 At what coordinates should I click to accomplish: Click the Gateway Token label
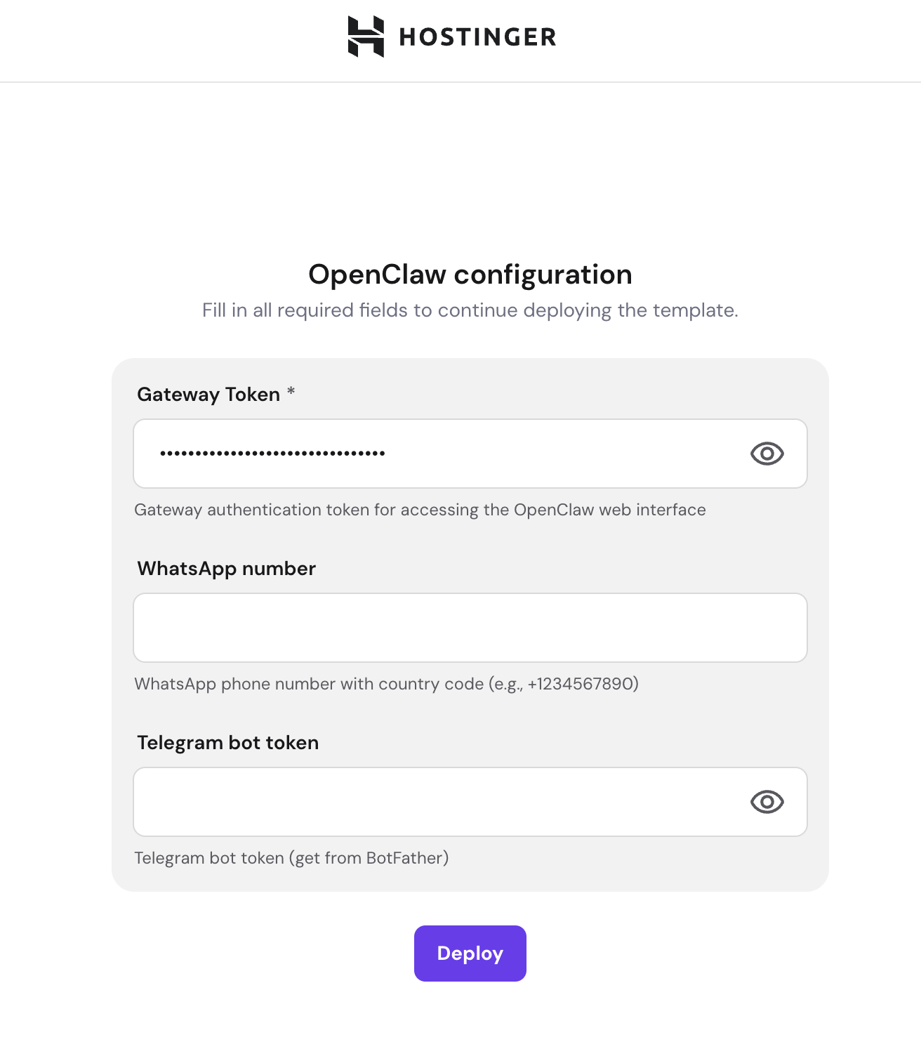208,395
